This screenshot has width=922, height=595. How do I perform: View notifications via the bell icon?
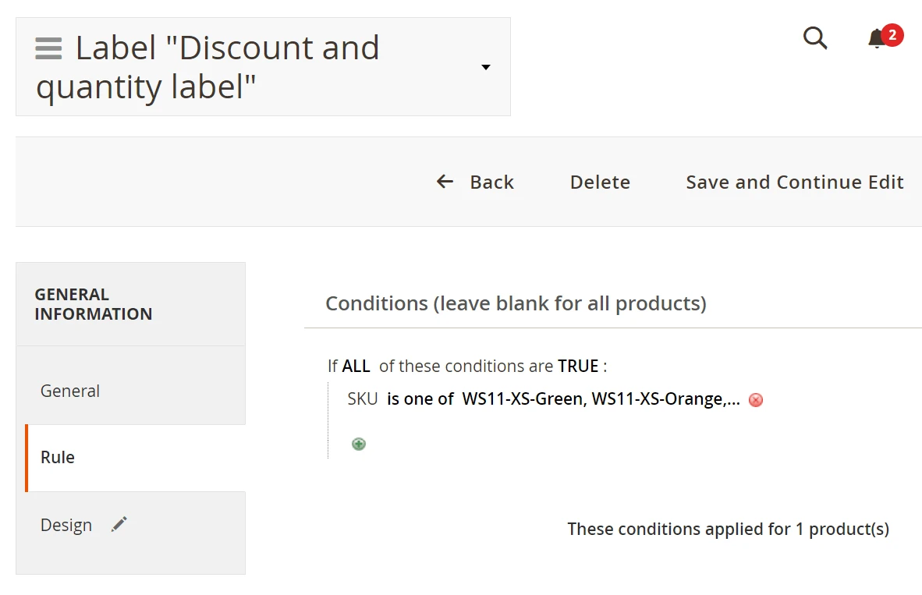877,38
